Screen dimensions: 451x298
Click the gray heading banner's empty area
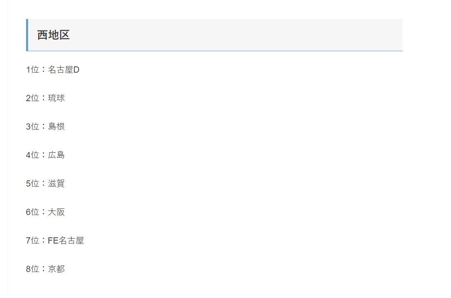236,35
